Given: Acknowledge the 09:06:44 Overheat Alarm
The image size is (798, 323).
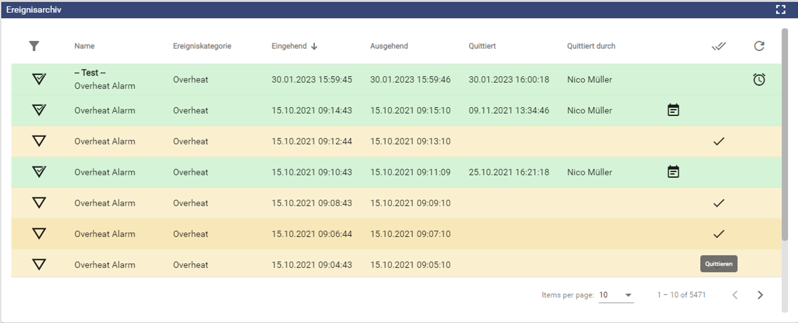Looking at the screenshot, I should click(718, 234).
